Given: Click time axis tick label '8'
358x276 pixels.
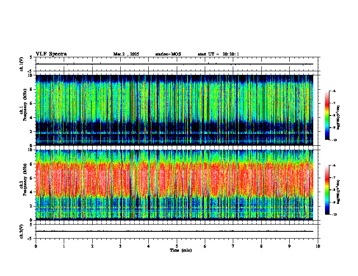Looking at the screenshot, I should tap(261, 246).
